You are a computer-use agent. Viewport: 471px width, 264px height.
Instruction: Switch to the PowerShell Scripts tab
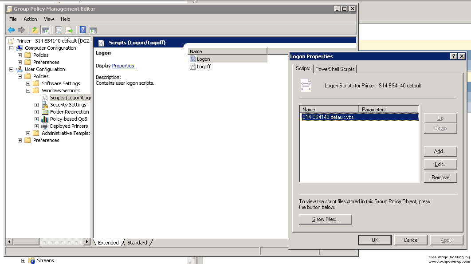[x=336, y=69]
